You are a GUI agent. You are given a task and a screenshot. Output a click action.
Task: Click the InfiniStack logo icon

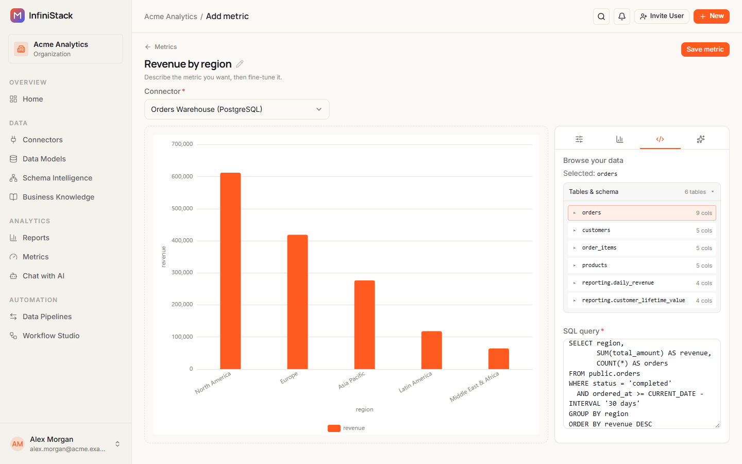pyautogui.click(x=18, y=15)
